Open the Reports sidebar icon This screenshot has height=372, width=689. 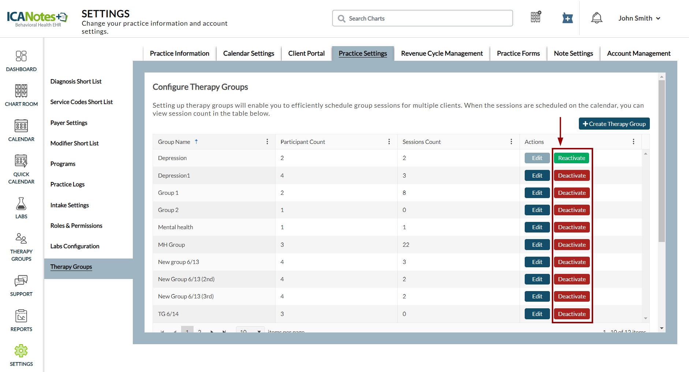(21, 316)
